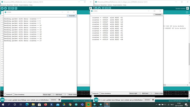
Task: Dismiss update notice in LoRaReceiver window
Action: point(153,100)
